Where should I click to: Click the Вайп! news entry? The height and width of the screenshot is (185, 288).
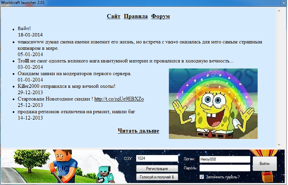(24, 28)
